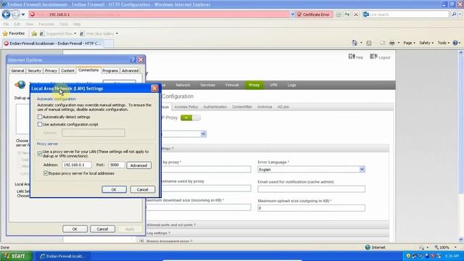The width and height of the screenshot is (464, 261).
Task: Open the proxy mode dropdown under HTTP Proxy
Action: tap(203, 134)
